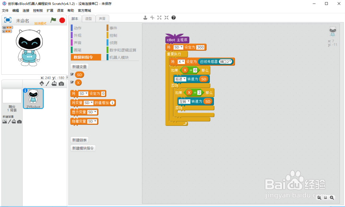The width and height of the screenshot is (345, 207).
Task: Select the scissors delete tool
Action: coord(152,17)
